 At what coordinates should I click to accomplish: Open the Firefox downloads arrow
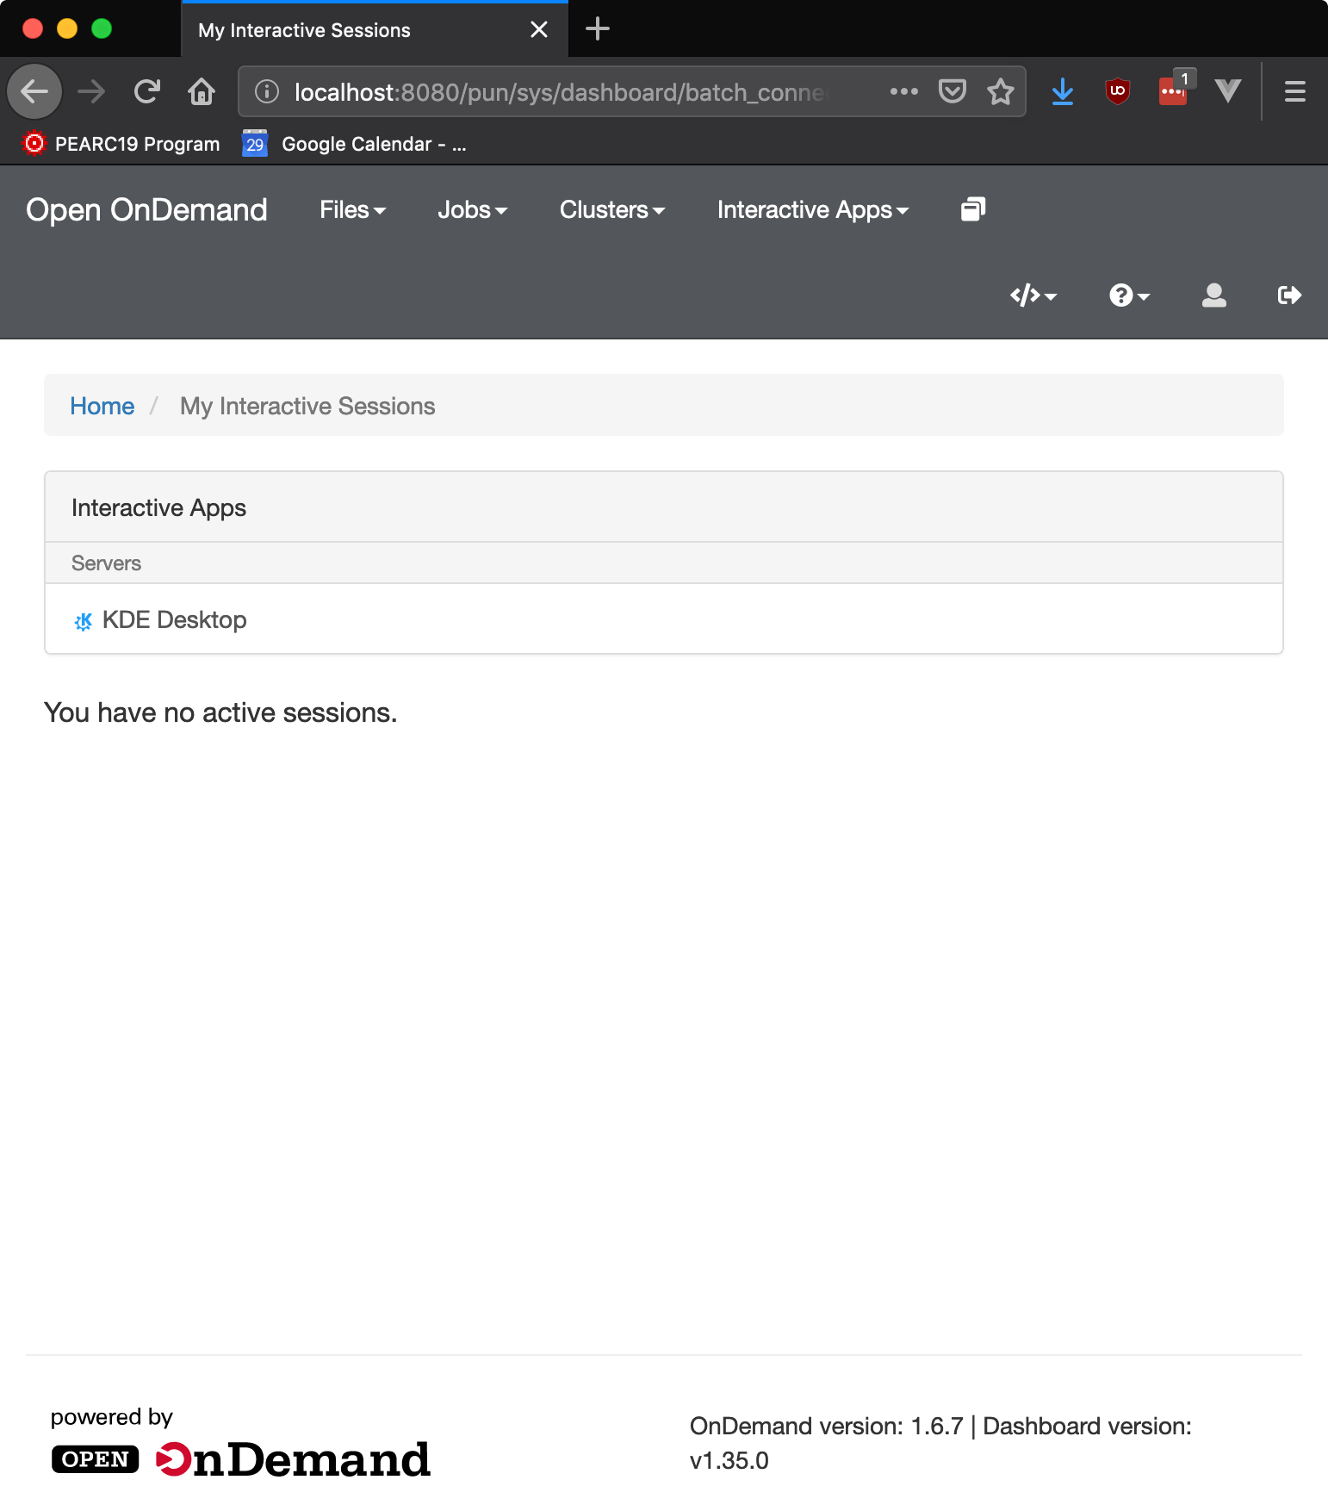(1062, 91)
